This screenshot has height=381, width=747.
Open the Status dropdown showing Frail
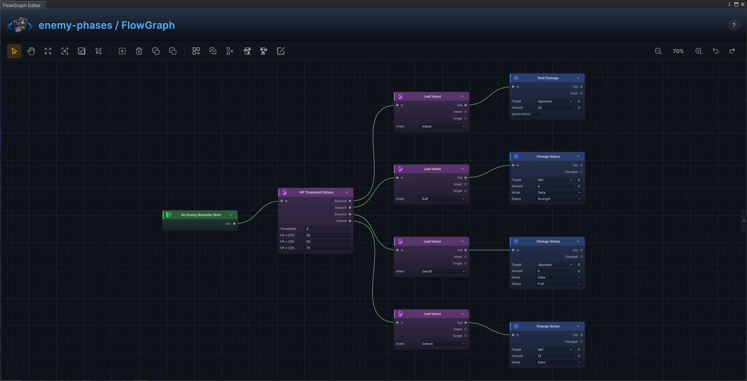[x=559, y=284]
